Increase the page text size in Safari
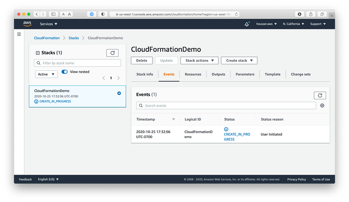The image size is (349, 202). pyautogui.click(x=69, y=14)
